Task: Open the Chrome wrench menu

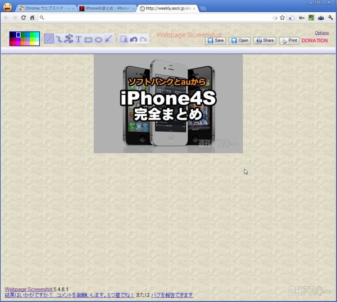Action: pos(331,17)
